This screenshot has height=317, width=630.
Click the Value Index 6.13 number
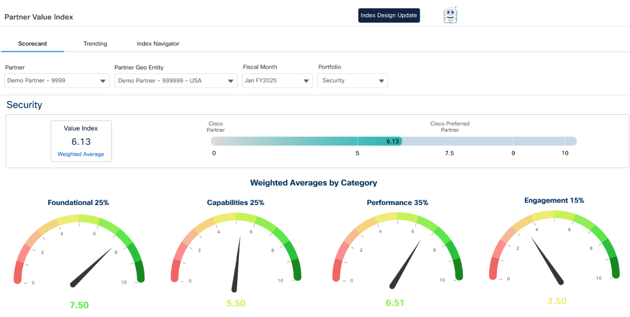pos(81,141)
